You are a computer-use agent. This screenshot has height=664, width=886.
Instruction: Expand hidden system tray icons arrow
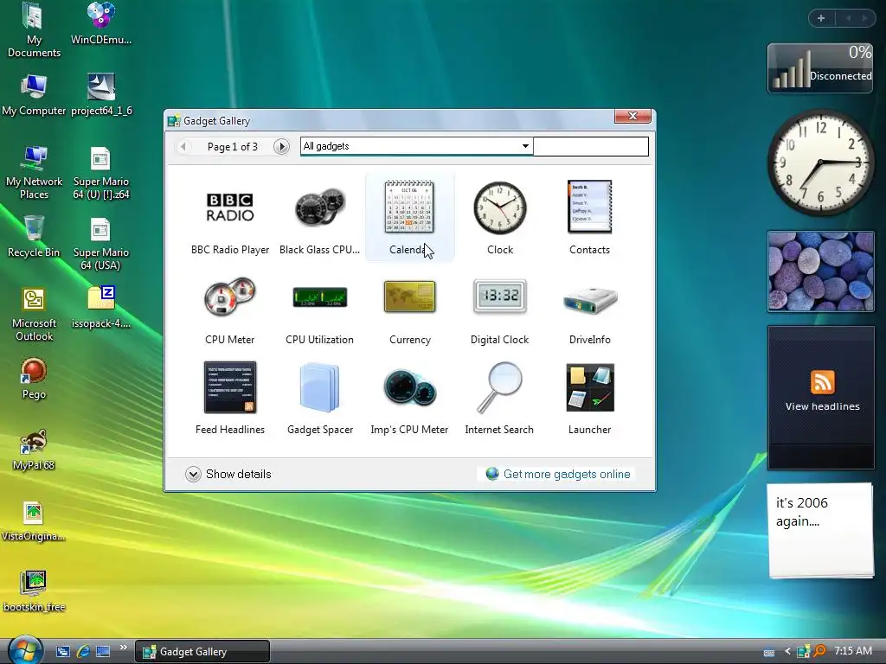(x=787, y=652)
